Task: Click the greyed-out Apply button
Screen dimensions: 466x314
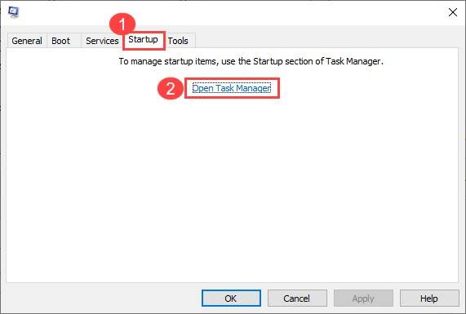Action: pos(363,299)
